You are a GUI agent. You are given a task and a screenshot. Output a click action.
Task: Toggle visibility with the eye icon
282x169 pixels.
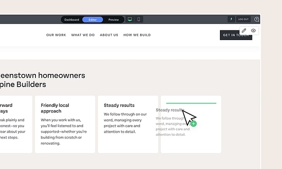(253, 31)
